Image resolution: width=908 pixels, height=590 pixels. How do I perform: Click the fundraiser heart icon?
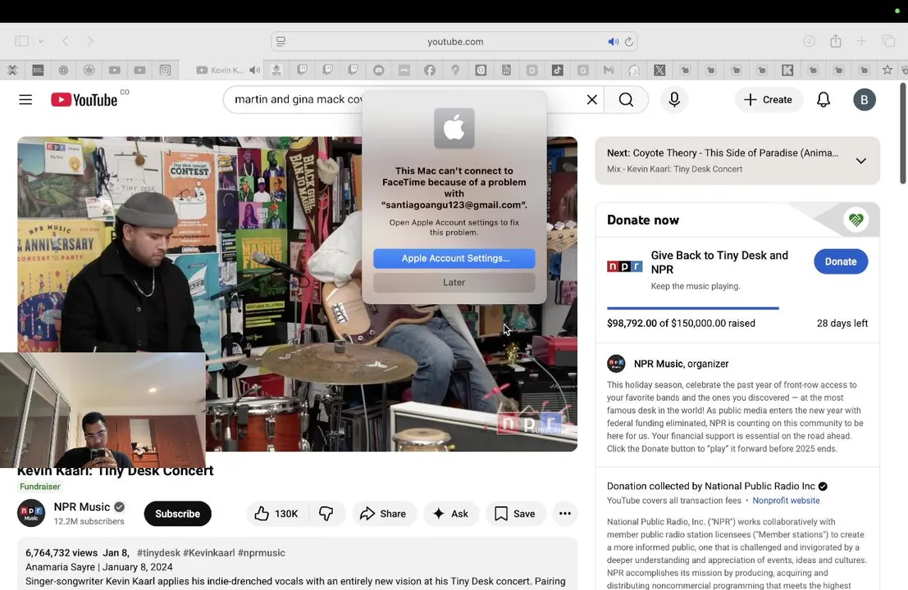click(x=856, y=220)
